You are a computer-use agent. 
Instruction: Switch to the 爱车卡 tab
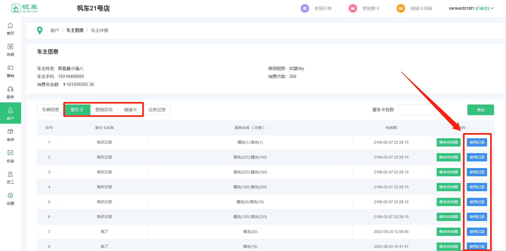(x=77, y=110)
